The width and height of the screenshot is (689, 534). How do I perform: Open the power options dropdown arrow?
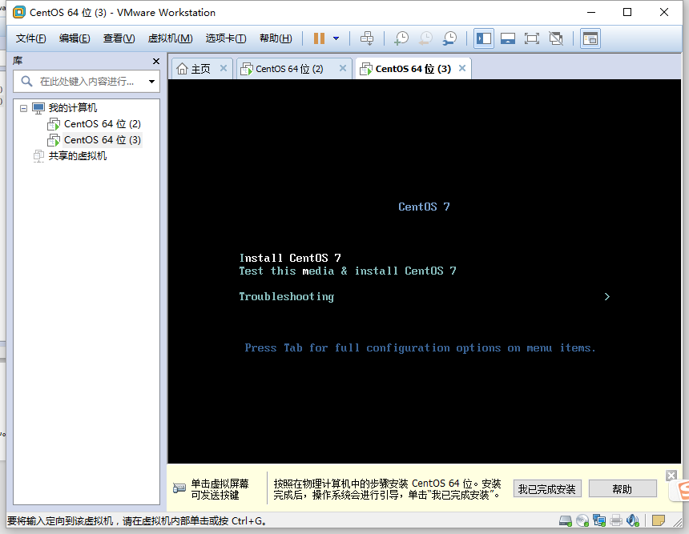coord(336,38)
